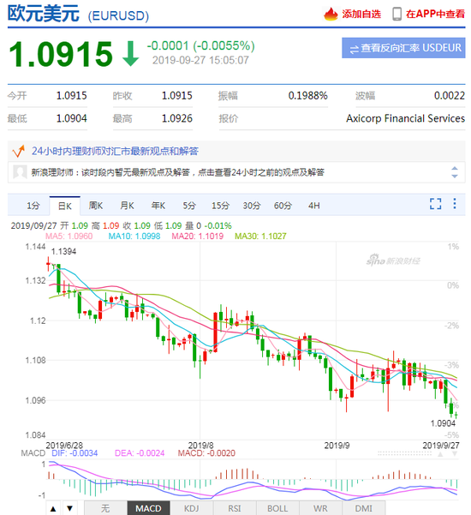Click the down triangle indicator-scroll button
Image resolution: width=471 pixels, height=515 pixels.
[x=69, y=509]
